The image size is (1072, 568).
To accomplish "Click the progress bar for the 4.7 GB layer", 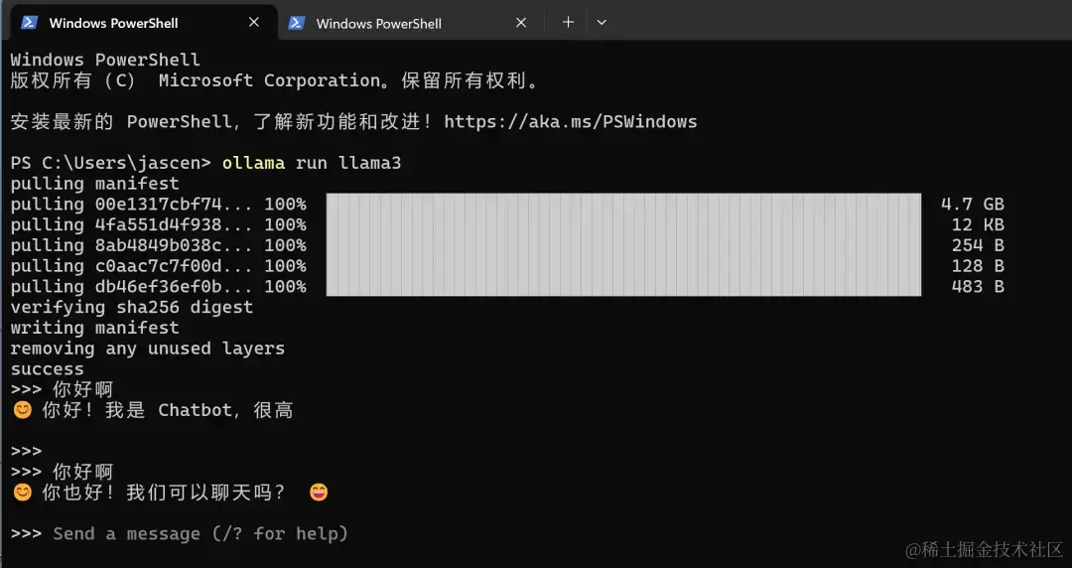I will click(x=623, y=204).
